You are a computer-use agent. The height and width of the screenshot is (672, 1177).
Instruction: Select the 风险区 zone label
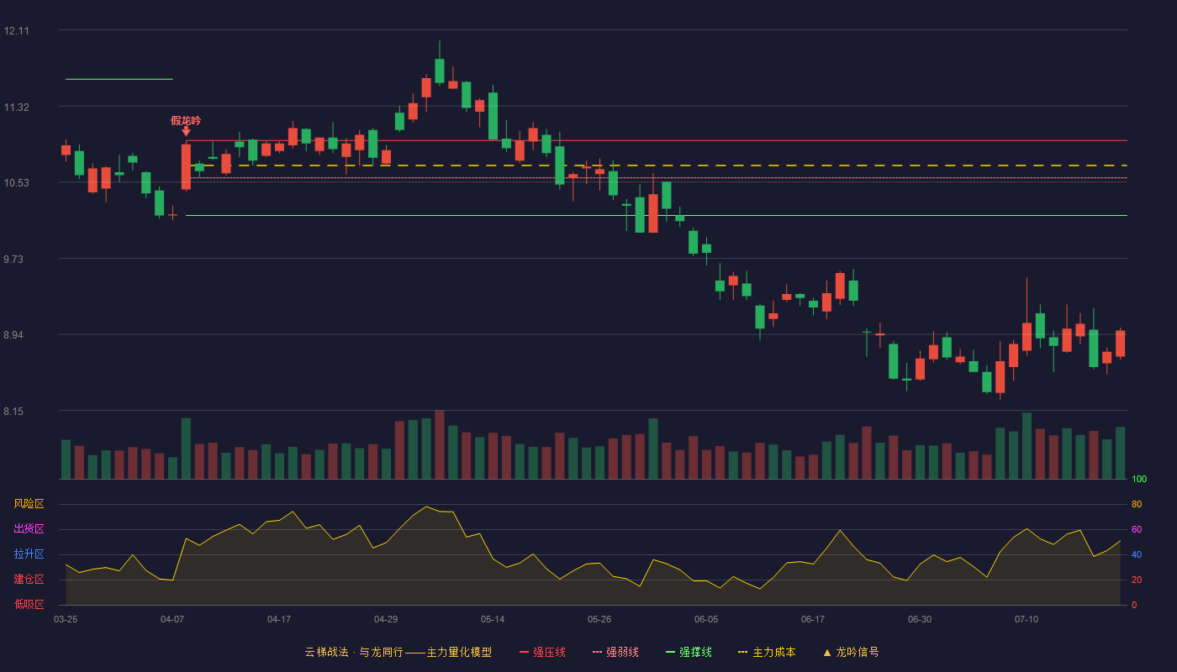(29, 504)
